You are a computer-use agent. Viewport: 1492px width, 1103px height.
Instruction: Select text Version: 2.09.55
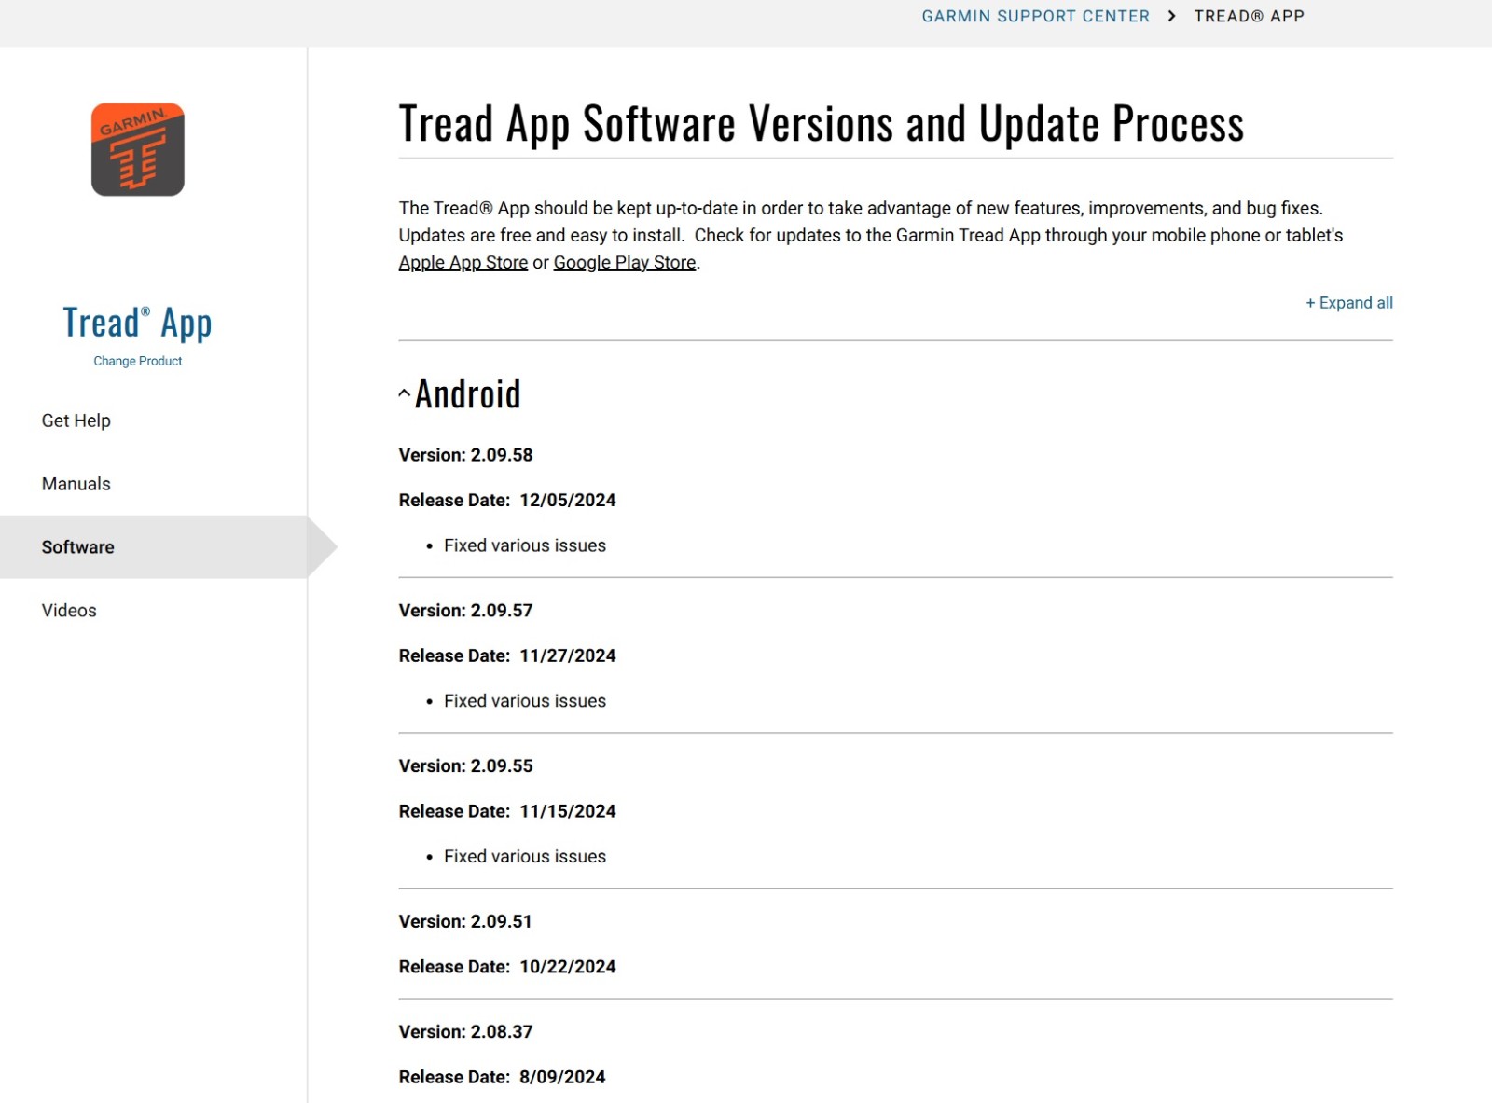pyautogui.click(x=465, y=766)
